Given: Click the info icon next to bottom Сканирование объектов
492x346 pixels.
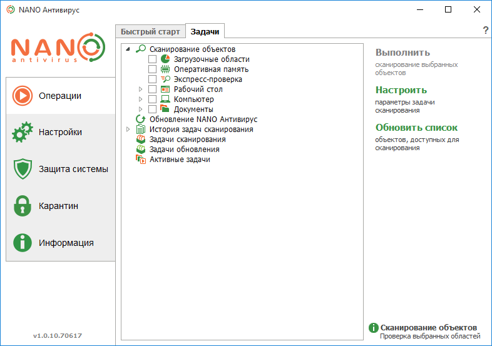Looking at the screenshot, I should coord(374,328).
